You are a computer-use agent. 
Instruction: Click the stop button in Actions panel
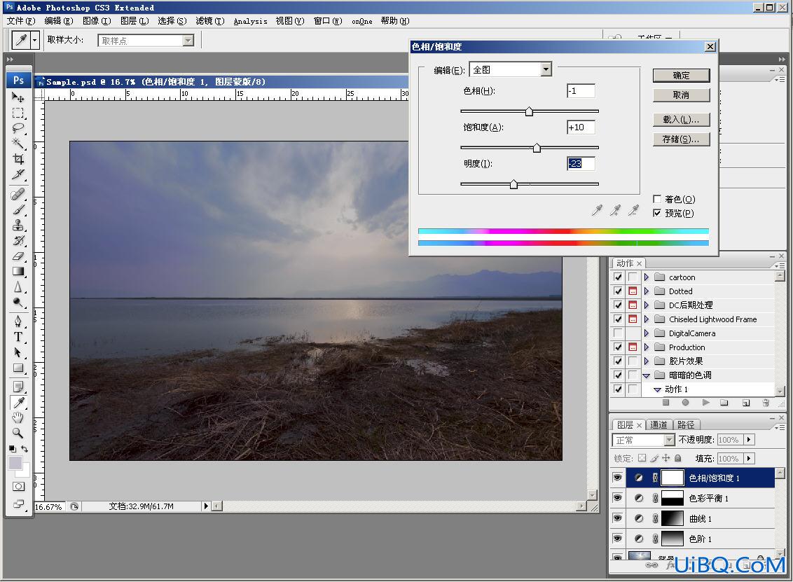[x=666, y=403]
